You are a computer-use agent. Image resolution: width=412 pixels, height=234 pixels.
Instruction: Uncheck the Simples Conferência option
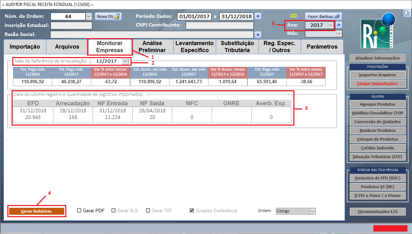tap(192, 211)
